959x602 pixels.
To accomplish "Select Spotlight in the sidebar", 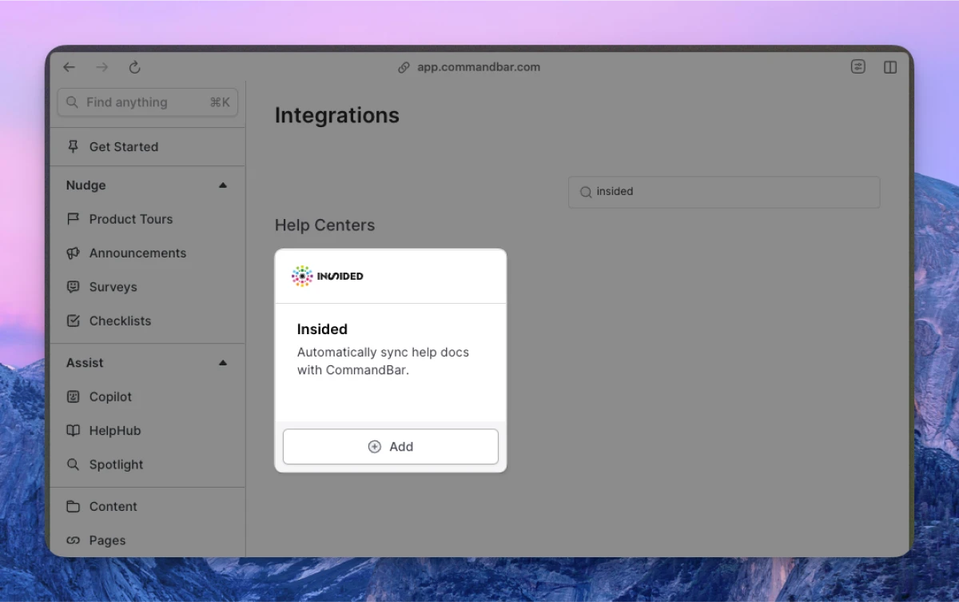I will [116, 464].
